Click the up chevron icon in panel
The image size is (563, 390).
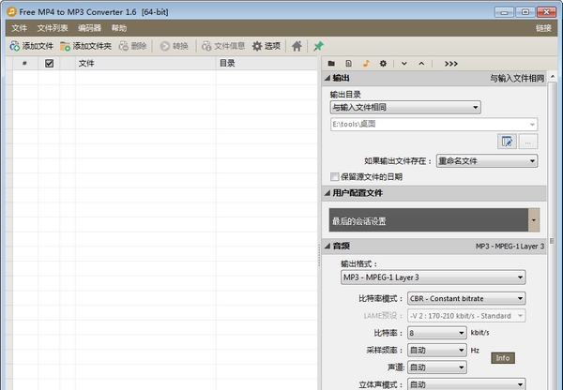coord(421,64)
